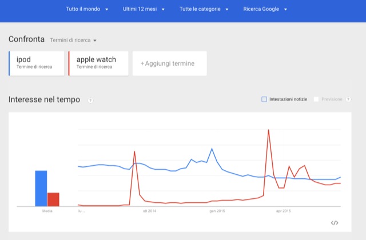Click the ott 2014 axis label
Screen dimensions: 366x240
[149, 211]
